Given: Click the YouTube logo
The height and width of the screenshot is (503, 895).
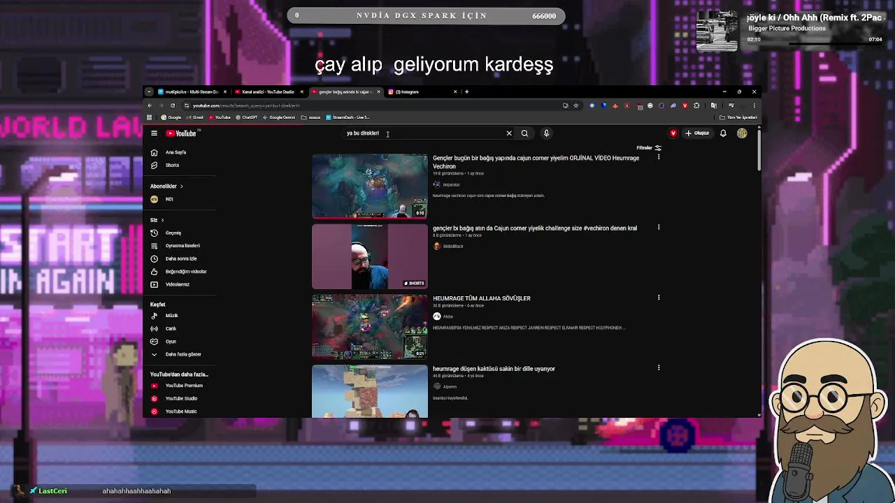Looking at the screenshot, I should tap(182, 133).
